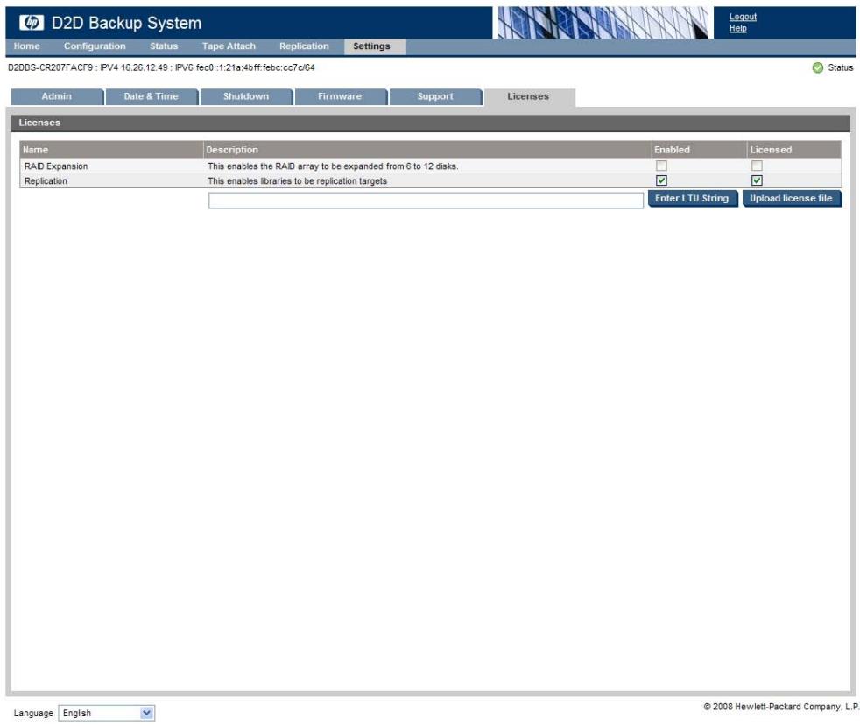
Task: Click the RAID array expansion description text
Action: tap(333, 166)
